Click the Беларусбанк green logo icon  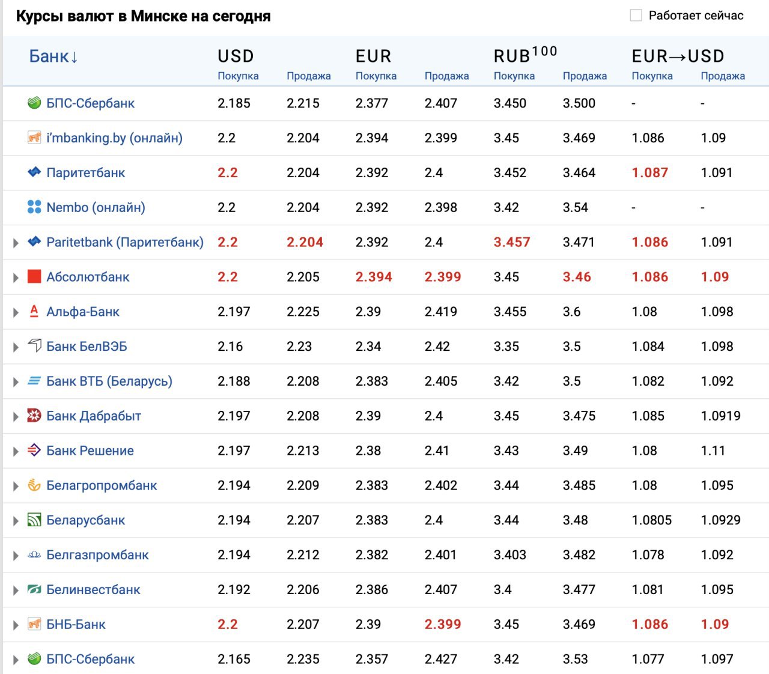(34, 520)
